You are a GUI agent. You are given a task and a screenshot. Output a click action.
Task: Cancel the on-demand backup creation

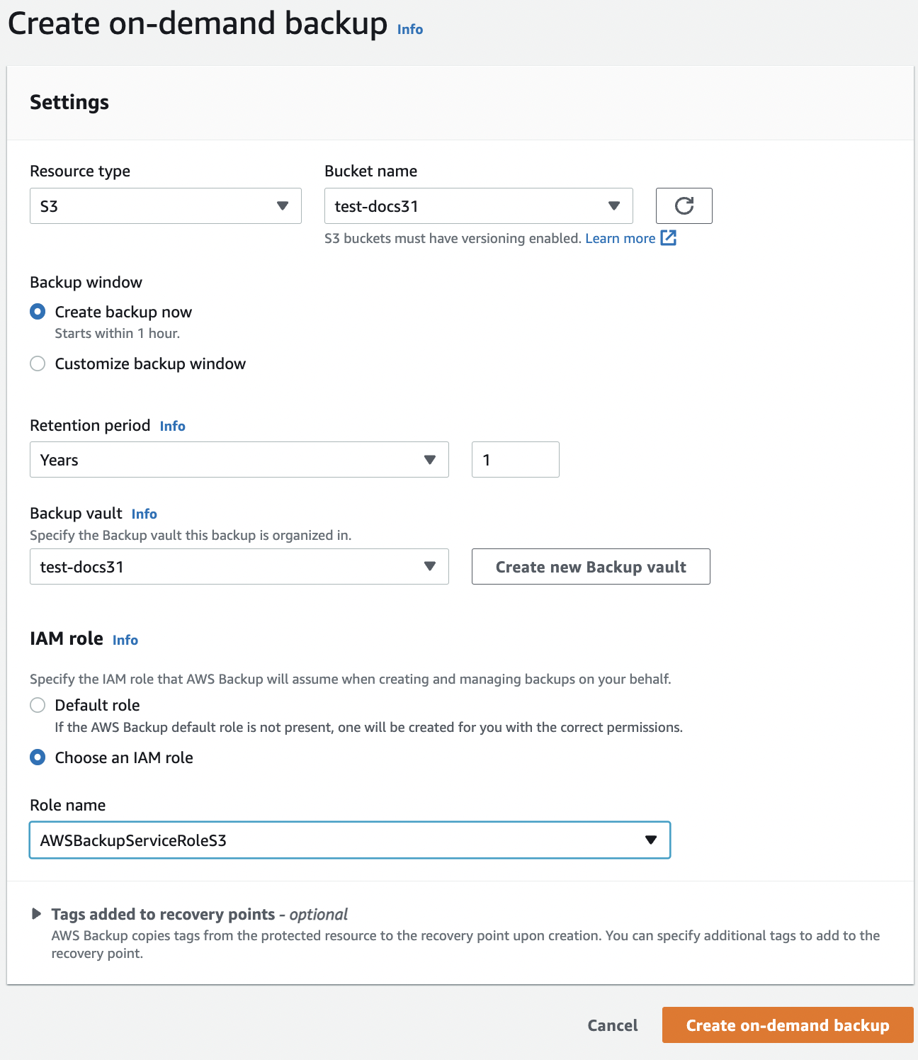tap(613, 1025)
